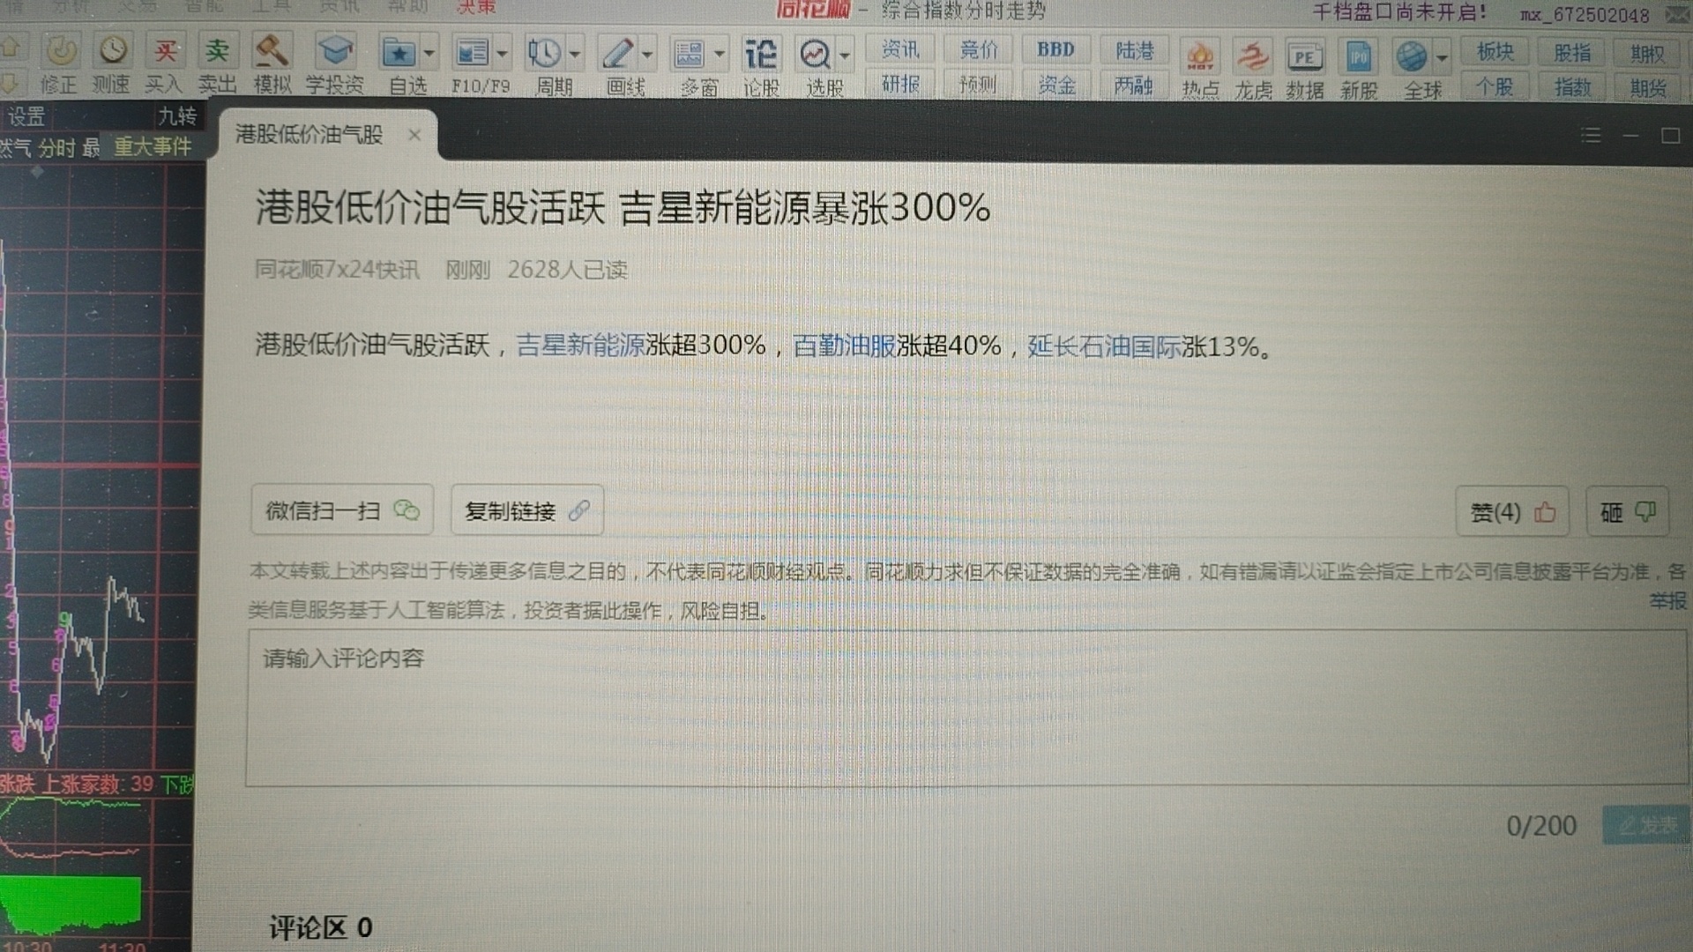Select the 港股低价油气股 article tab
Viewport: 1693px width, 952px height.
click(x=310, y=134)
